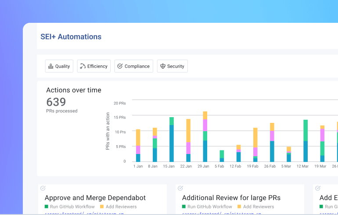Click the 26 Fab chart bar
The height and width of the screenshot is (215, 338).
point(272,143)
